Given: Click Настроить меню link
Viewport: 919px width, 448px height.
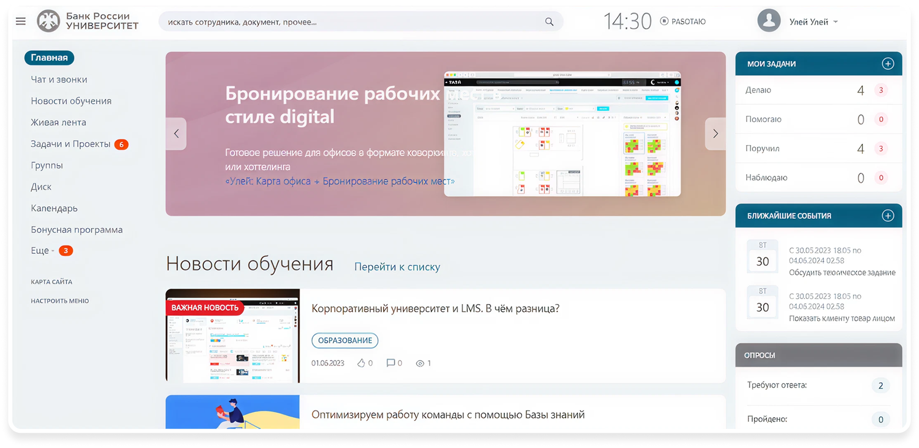Looking at the screenshot, I should click(x=60, y=301).
